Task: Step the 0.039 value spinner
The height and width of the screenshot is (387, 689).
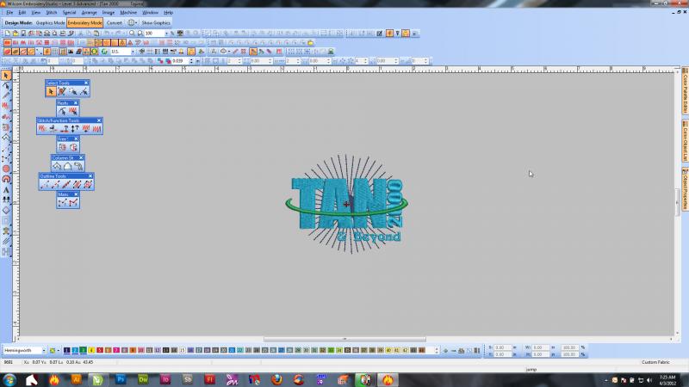Action: [190, 61]
